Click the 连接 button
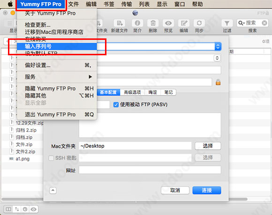Viewport: 272px width, 215px height. point(207,190)
